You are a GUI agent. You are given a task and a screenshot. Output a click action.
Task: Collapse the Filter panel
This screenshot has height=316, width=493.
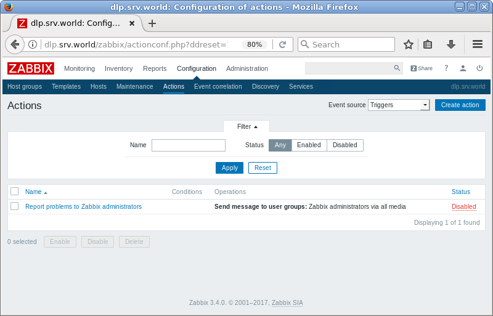(x=247, y=126)
